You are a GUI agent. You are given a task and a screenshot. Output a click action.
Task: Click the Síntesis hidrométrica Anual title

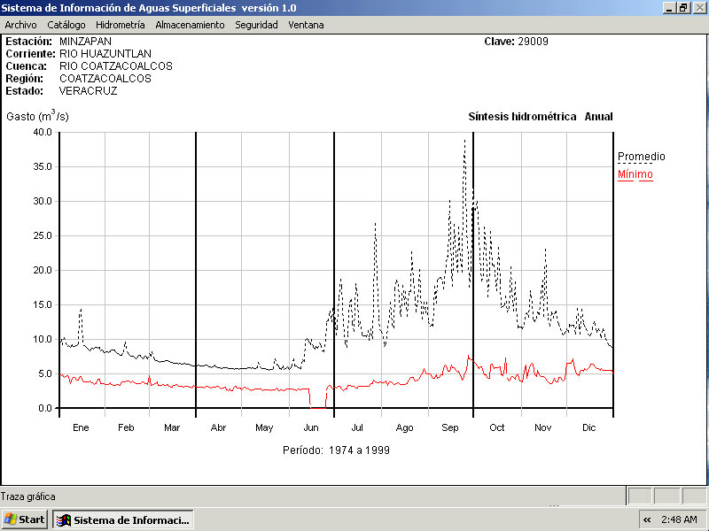click(x=540, y=117)
